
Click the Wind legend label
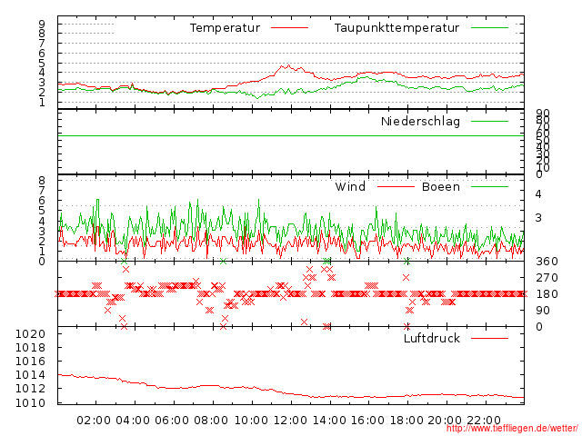pos(350,187)
